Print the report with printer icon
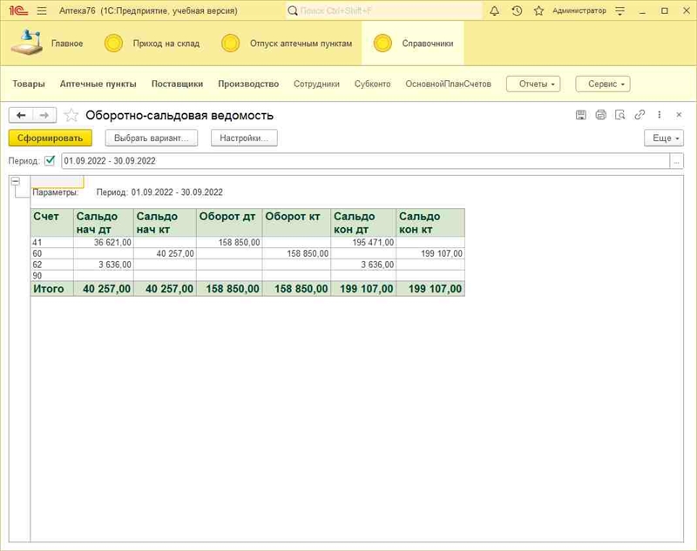This screenshot has width=697, height=551. pyautogui.click(x=600, y=115)
